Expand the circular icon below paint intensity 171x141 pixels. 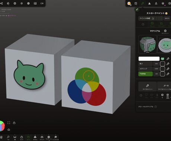(x=143, y=24)
